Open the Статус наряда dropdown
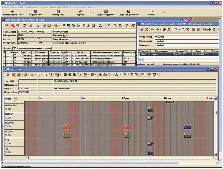This screenshot has width=223, height=169. pyautogui.click(x=187, y=42)
